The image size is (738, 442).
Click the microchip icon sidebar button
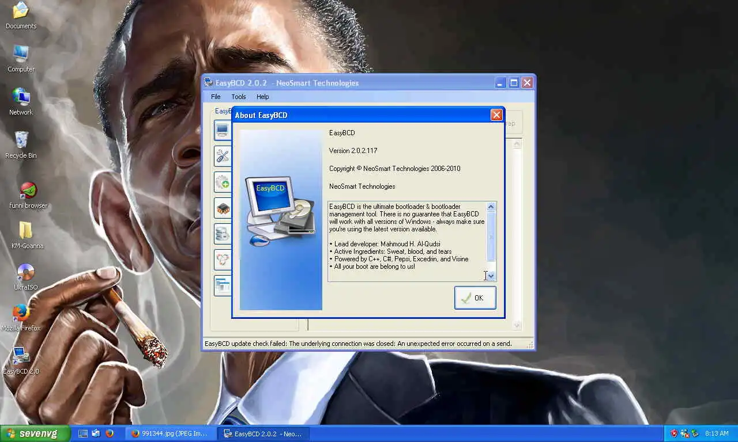click(x=223, y=208)
